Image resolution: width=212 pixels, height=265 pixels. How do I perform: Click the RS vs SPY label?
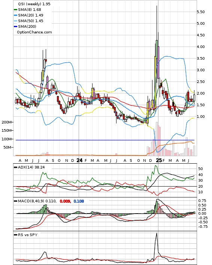click(28, 235)
